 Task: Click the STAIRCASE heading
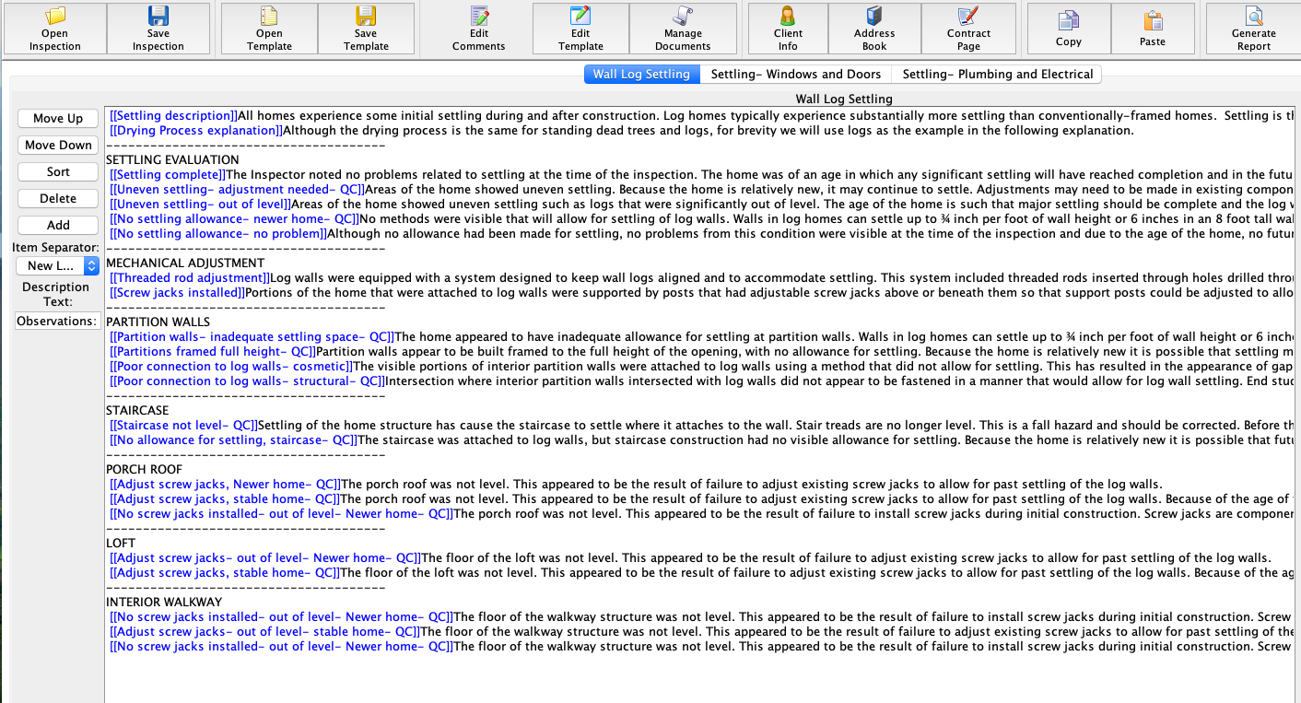(x=137, y=410)
